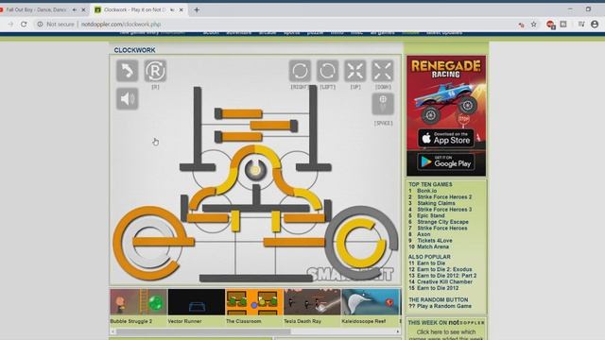Click the glowing center knob in the puzzle

(255, 170)
